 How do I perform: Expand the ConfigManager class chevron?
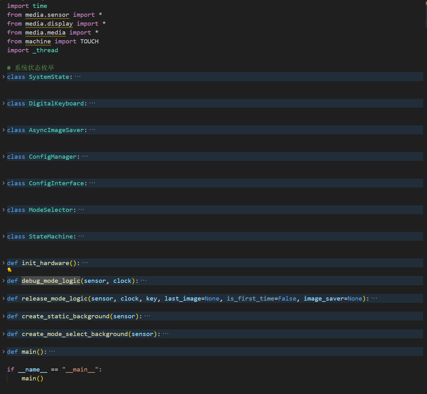click(x=3, y=156)
